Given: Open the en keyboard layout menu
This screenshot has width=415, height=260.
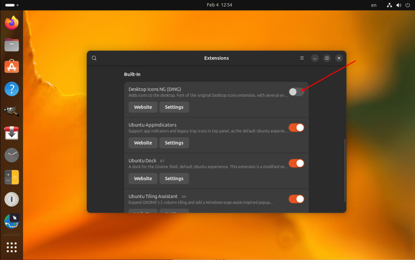Looking at the screenshot, I should click(x=374, y=5).
